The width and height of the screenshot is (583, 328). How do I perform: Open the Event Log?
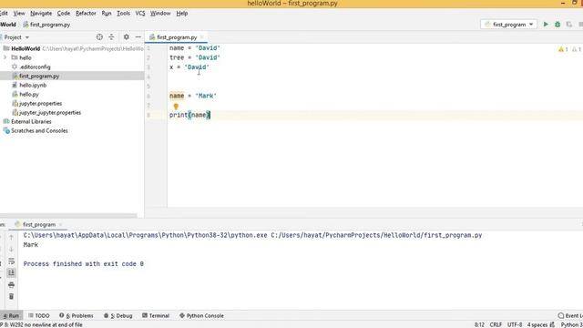[570, 315]
